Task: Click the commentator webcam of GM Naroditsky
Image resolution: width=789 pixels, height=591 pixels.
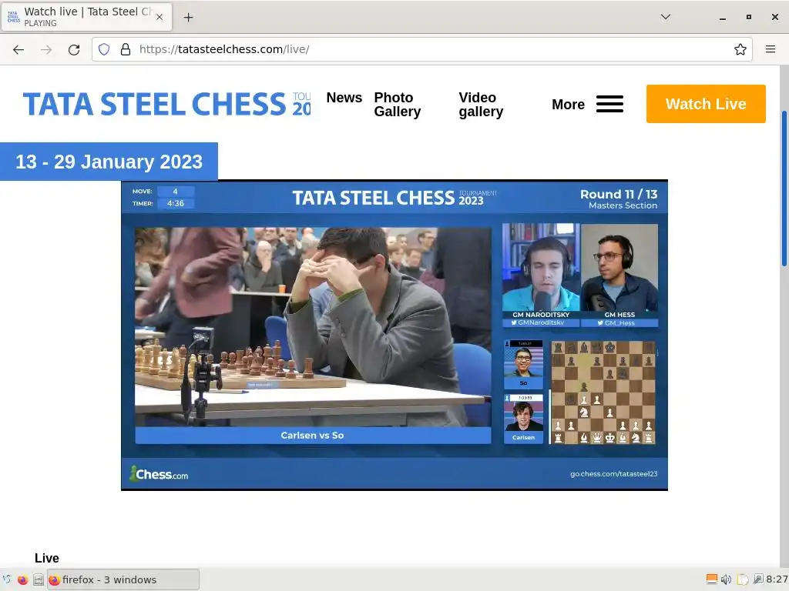Action: click(541, 267)
